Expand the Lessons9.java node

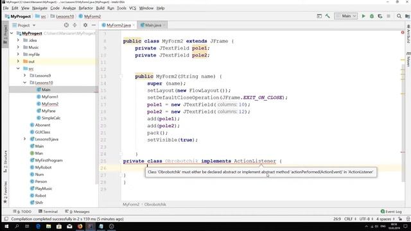pyautogui.click(x=24, y=139)
